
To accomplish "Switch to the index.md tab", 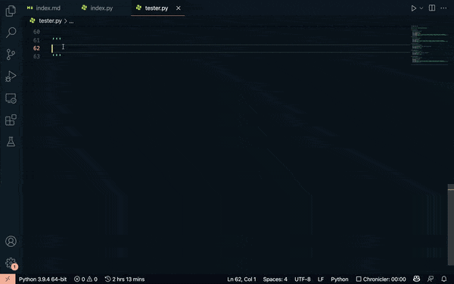I will (43, 8).
